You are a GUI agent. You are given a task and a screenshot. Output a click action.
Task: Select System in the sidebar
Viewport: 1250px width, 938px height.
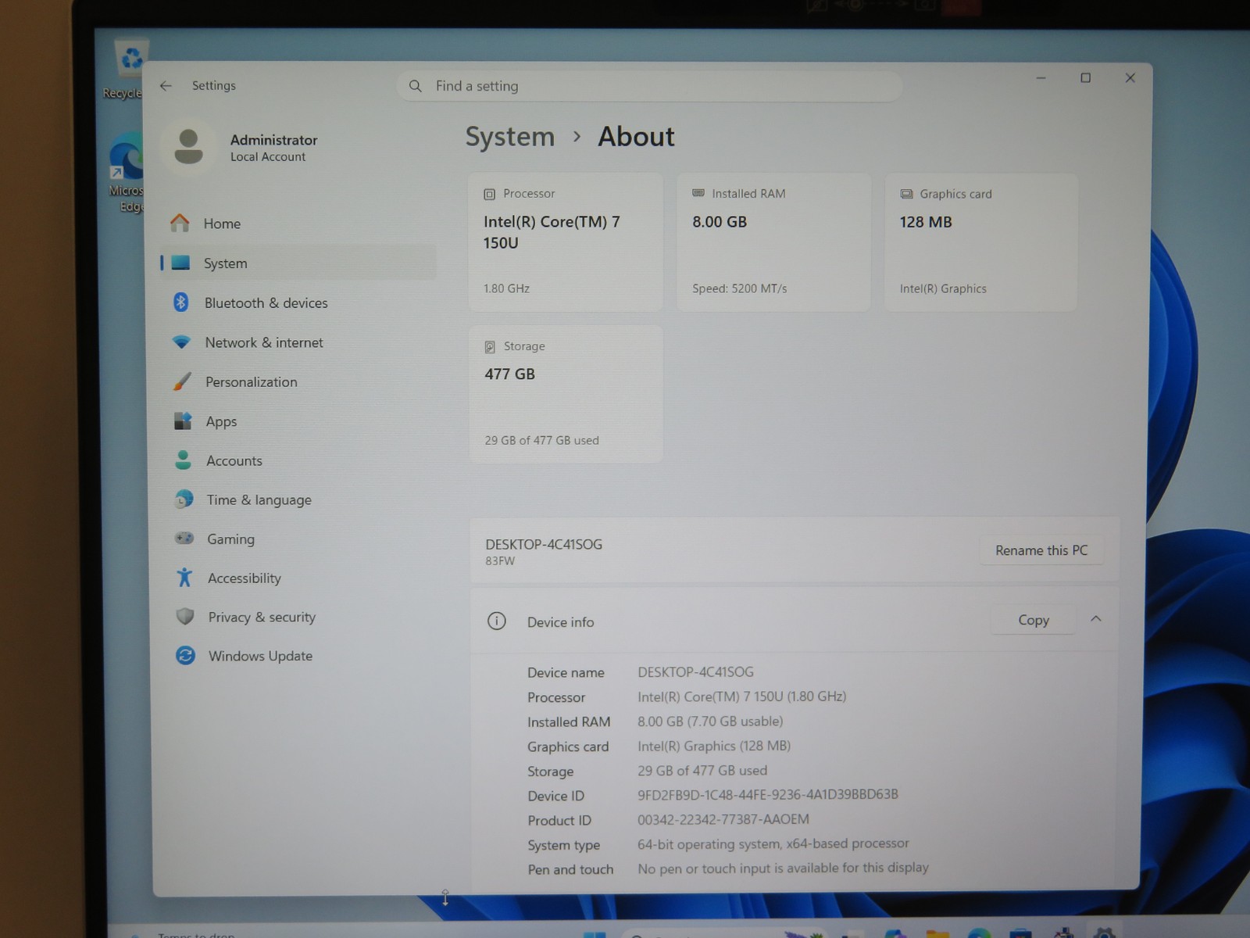click(298, 263)
